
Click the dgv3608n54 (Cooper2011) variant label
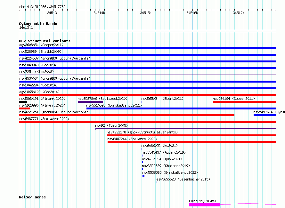(41, 45)
